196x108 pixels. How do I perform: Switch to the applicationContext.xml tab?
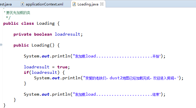click(x=42, y=4)
